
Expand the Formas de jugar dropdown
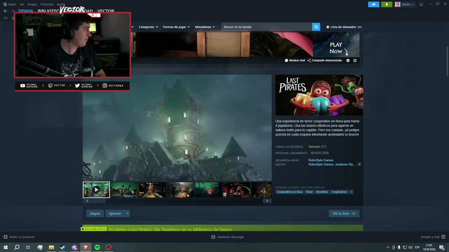tap(176, 27)
